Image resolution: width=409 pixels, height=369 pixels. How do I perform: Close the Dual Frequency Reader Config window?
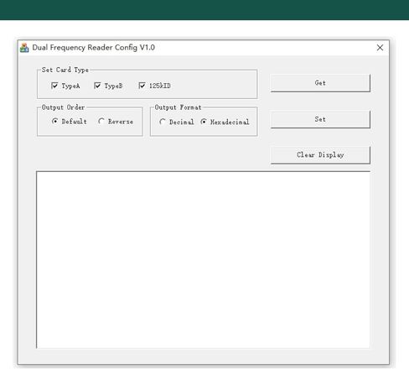[x=380, y=48]
